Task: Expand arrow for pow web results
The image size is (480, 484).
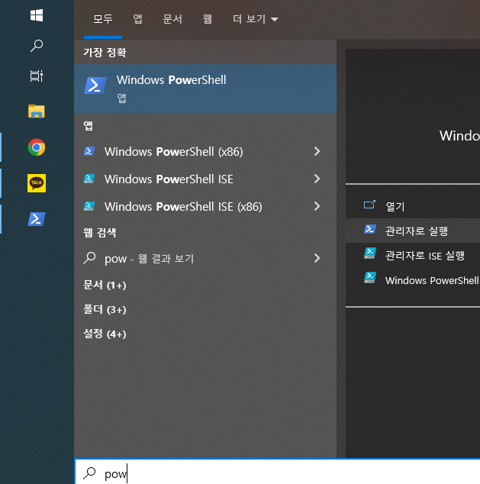Action: click(x=317, y=258)
